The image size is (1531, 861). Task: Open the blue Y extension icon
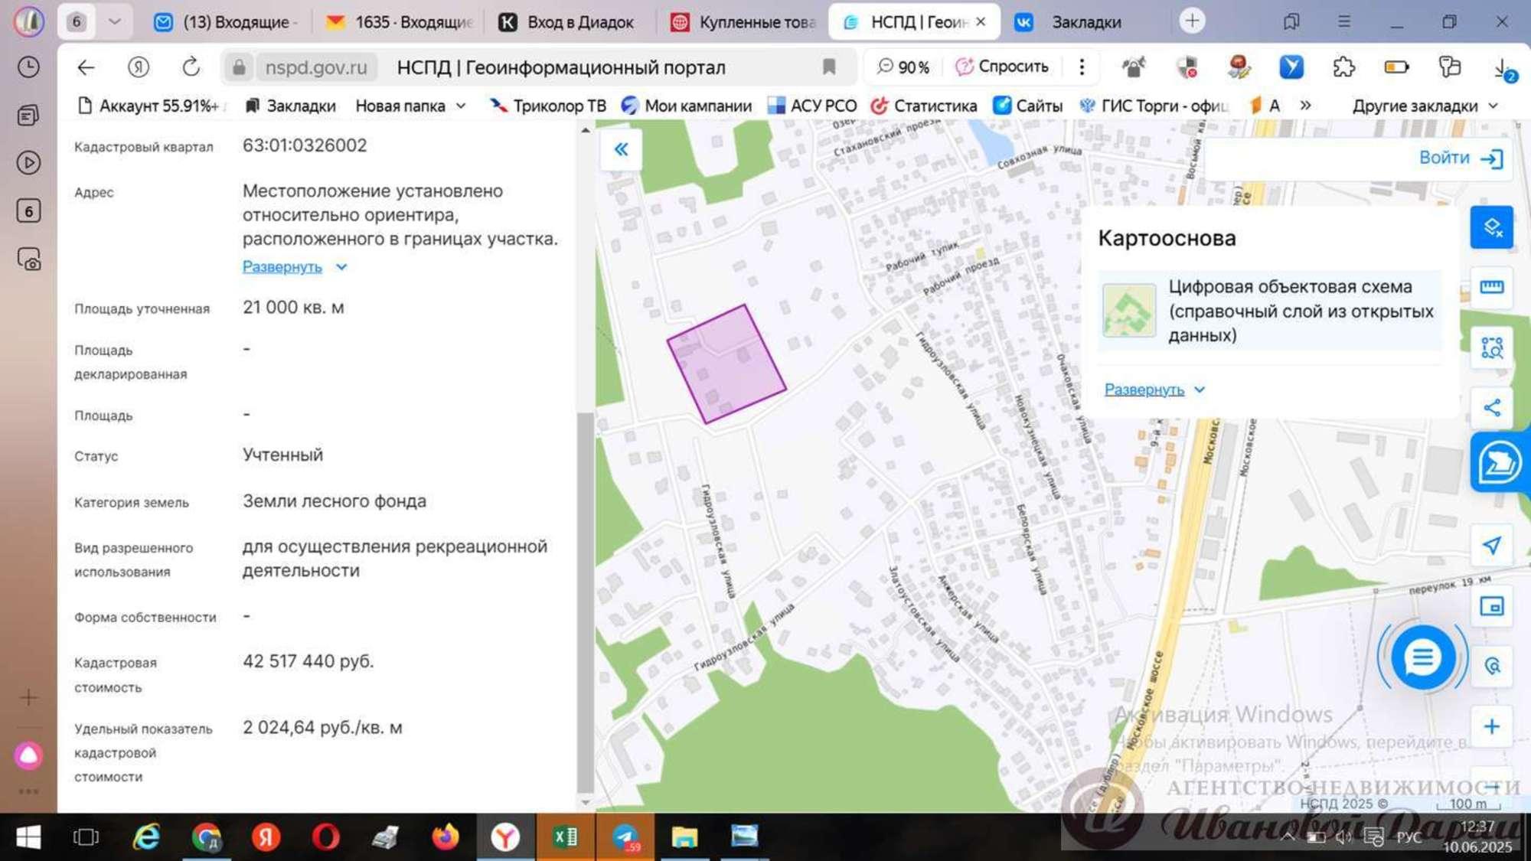(1291, 67)
